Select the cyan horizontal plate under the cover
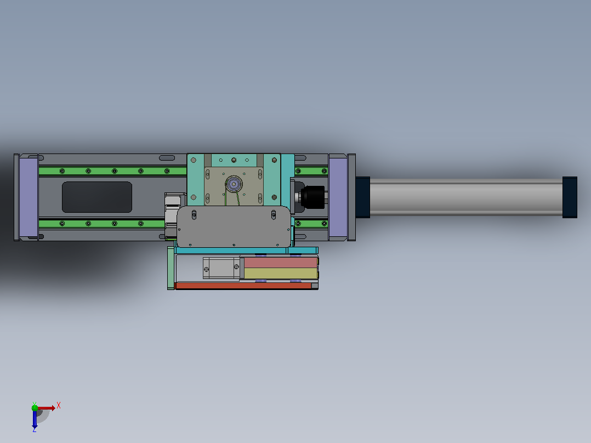This screenshot has width=591, height=443. [246, 251]
